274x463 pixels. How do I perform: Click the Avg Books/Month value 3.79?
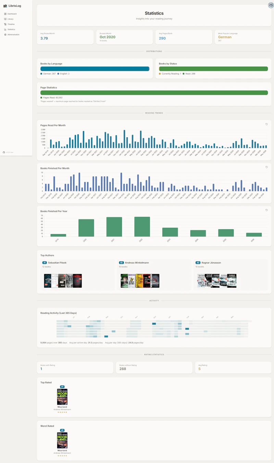[44, 38]
